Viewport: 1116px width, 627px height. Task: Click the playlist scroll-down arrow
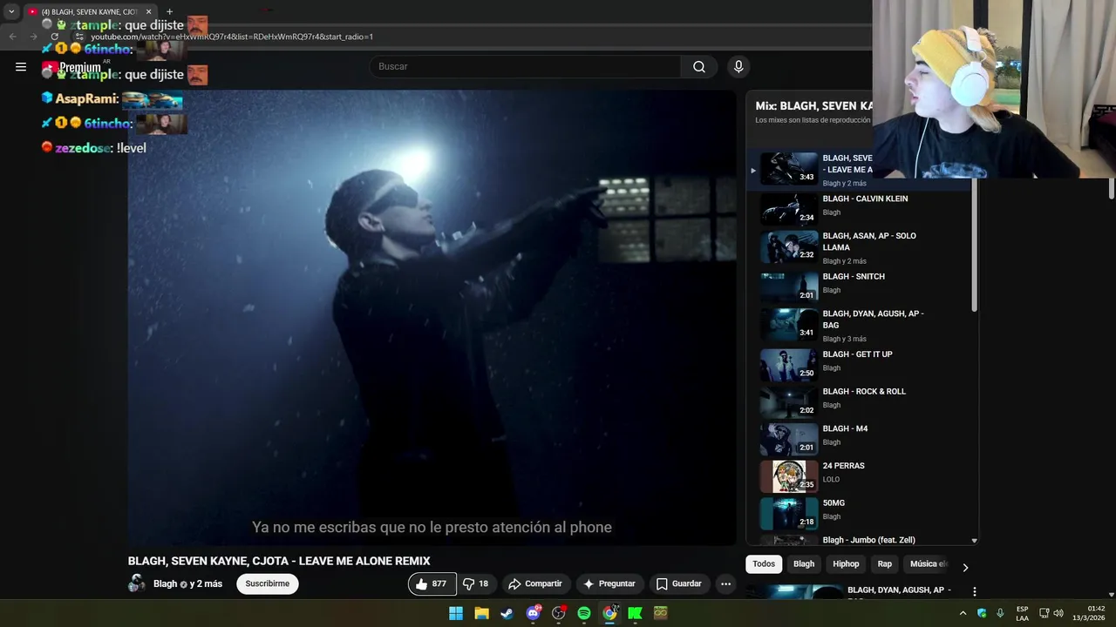pyautogui.click(x=974, y=541)
